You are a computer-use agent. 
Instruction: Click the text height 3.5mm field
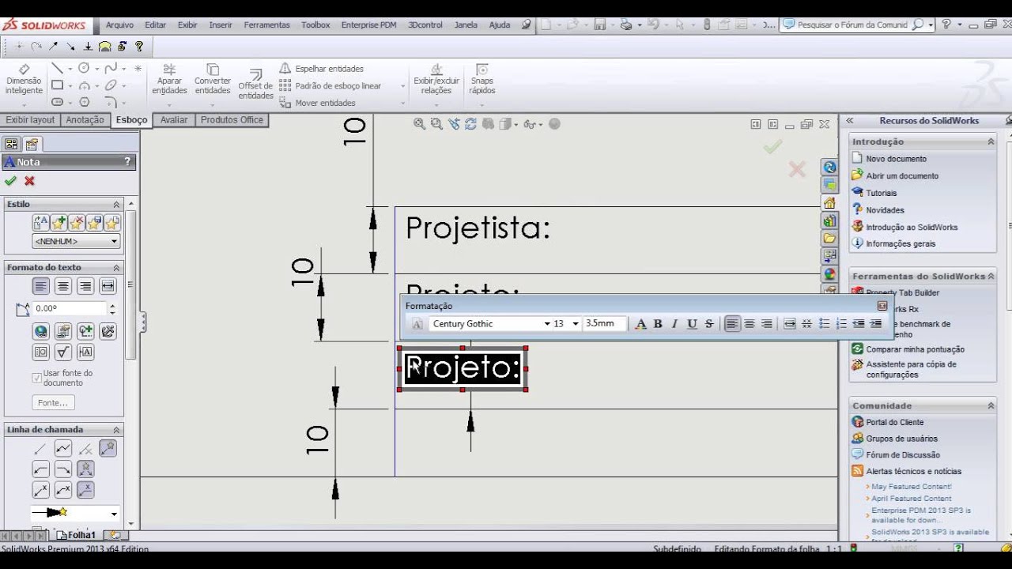click(x=605, y=324)
